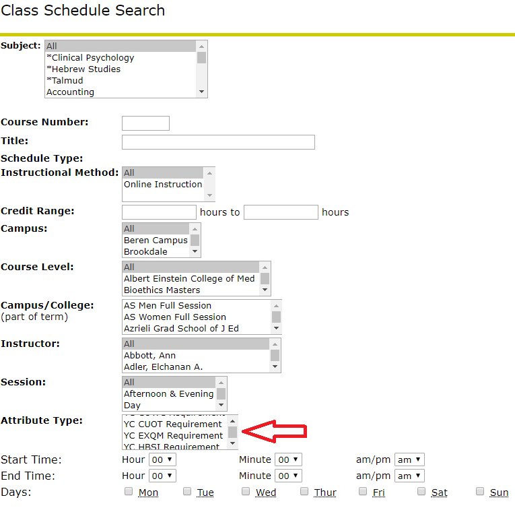The height and width of the screenshot is (510, 515).
Task: Expand the Start Time am/pm dropdown
Action: [x=409, y=459]
